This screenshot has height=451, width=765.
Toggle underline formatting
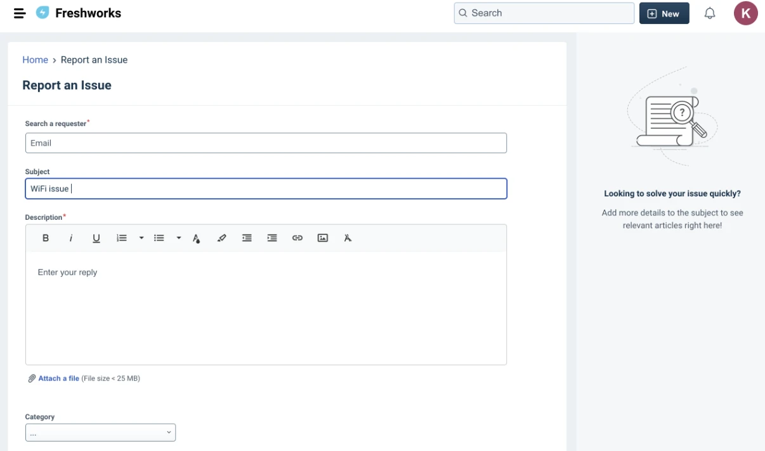(96, 238)
